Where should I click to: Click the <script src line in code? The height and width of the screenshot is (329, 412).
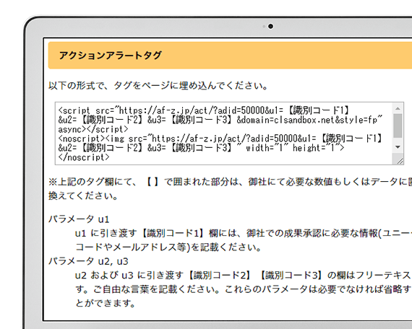coord(204,110)
